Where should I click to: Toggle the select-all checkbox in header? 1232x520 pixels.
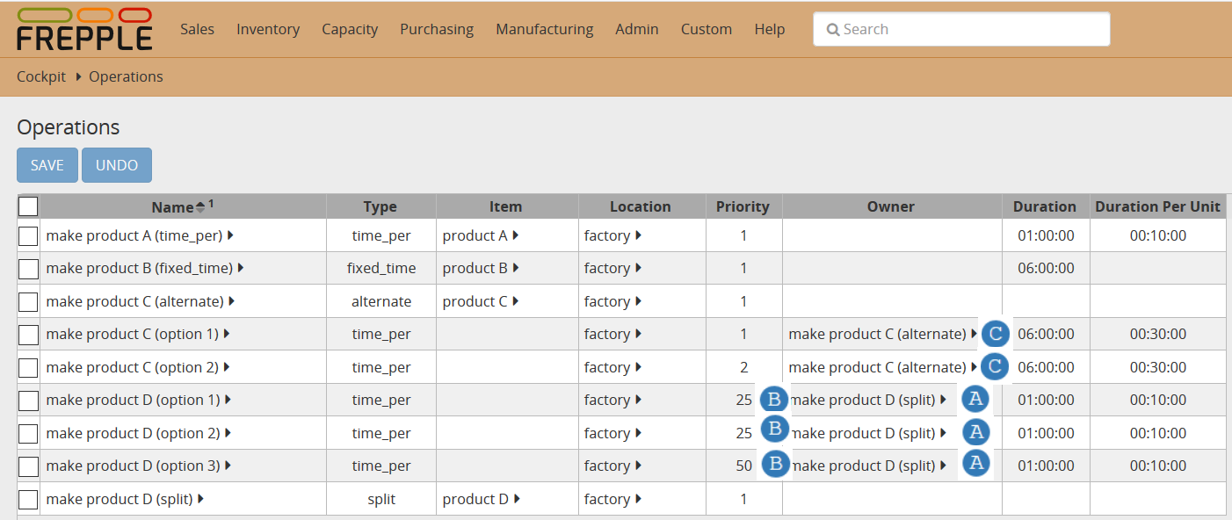coord(28,206)
